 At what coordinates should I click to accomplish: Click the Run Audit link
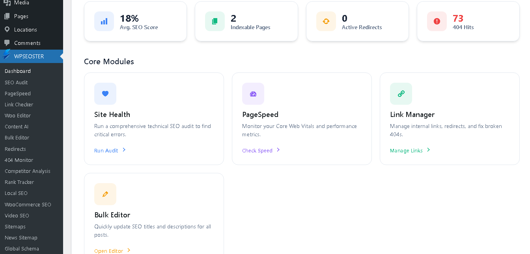(x=106, y=150)
